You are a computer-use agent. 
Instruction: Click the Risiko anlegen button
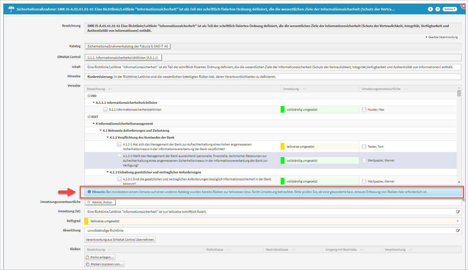click(x=100, y=257)
